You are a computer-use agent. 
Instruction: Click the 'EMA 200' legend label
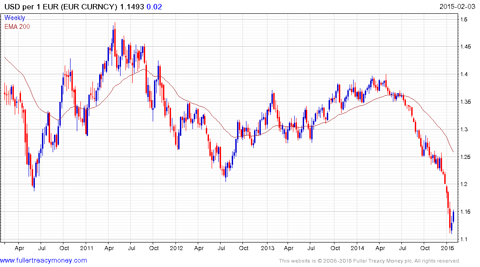pos(17,27)
